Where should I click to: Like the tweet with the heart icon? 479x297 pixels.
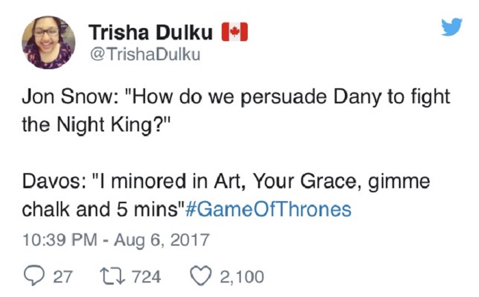pyautogui.click(x=200, y=276)
